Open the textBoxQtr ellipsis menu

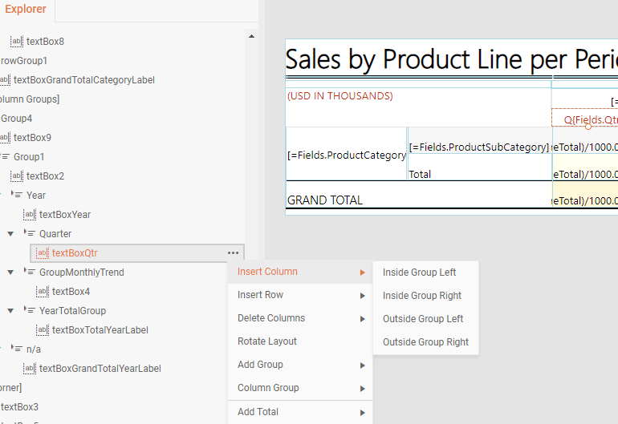(x=233, y=253)
